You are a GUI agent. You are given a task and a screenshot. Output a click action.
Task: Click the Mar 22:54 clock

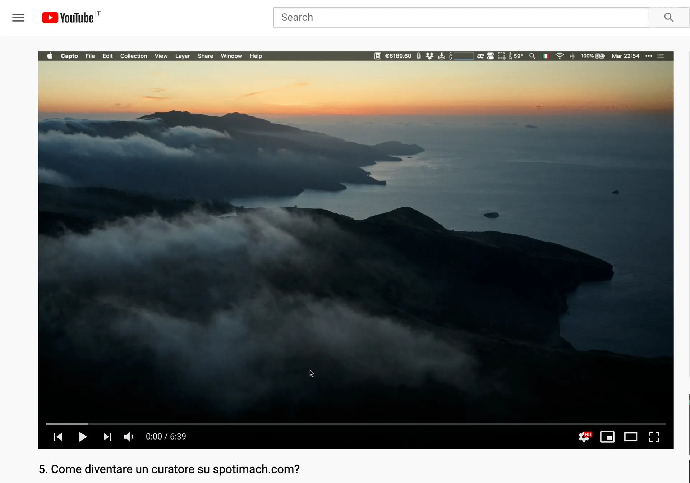[626, 56]
